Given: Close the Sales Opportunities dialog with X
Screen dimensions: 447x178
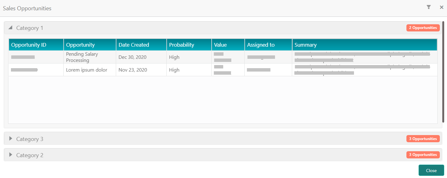Looking at the screenshot, I should coord(441,7).
